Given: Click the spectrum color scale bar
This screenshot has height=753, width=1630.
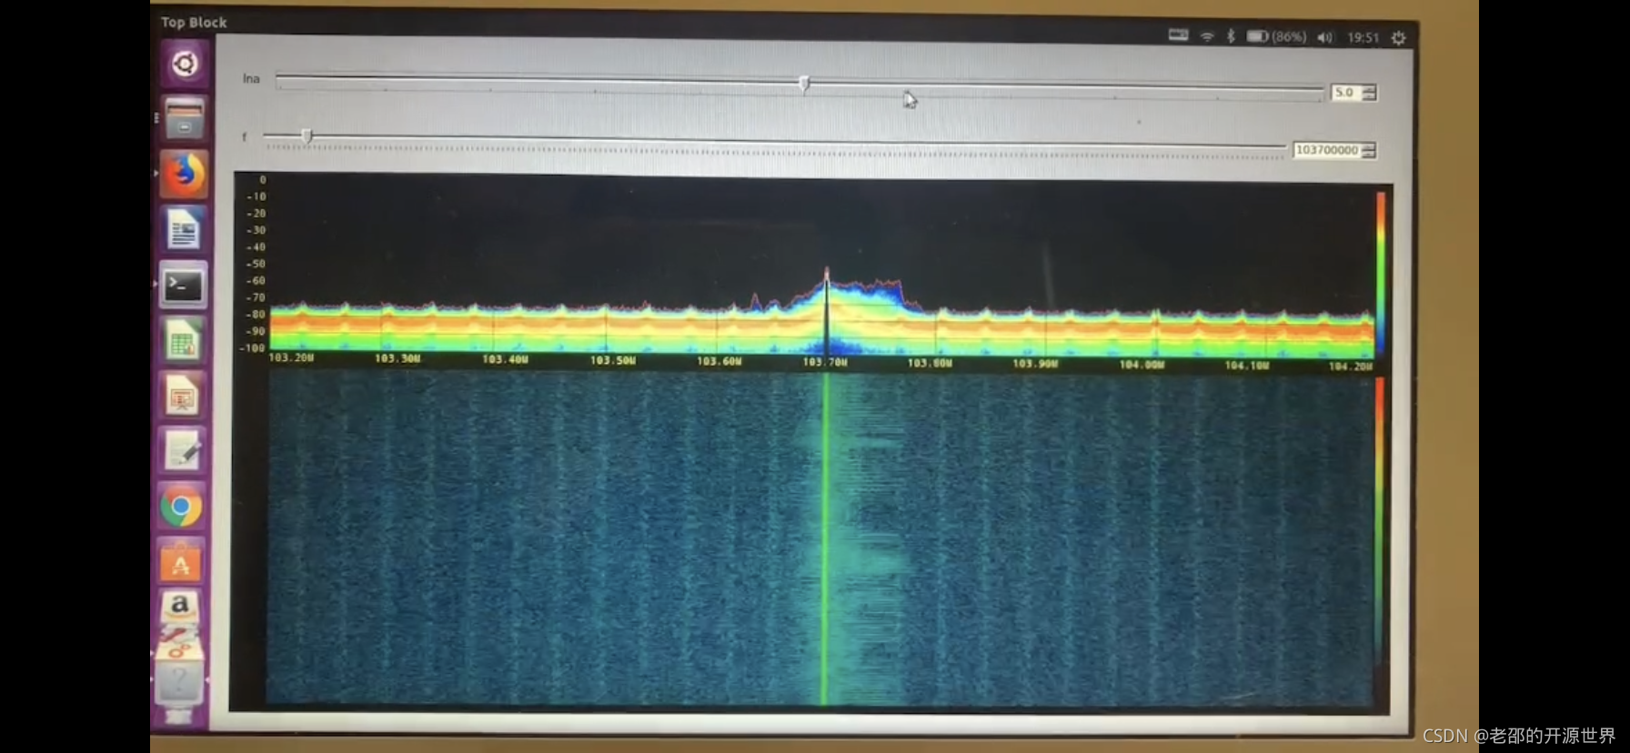Looking at the screenshot, I should tap(1380, 273).
